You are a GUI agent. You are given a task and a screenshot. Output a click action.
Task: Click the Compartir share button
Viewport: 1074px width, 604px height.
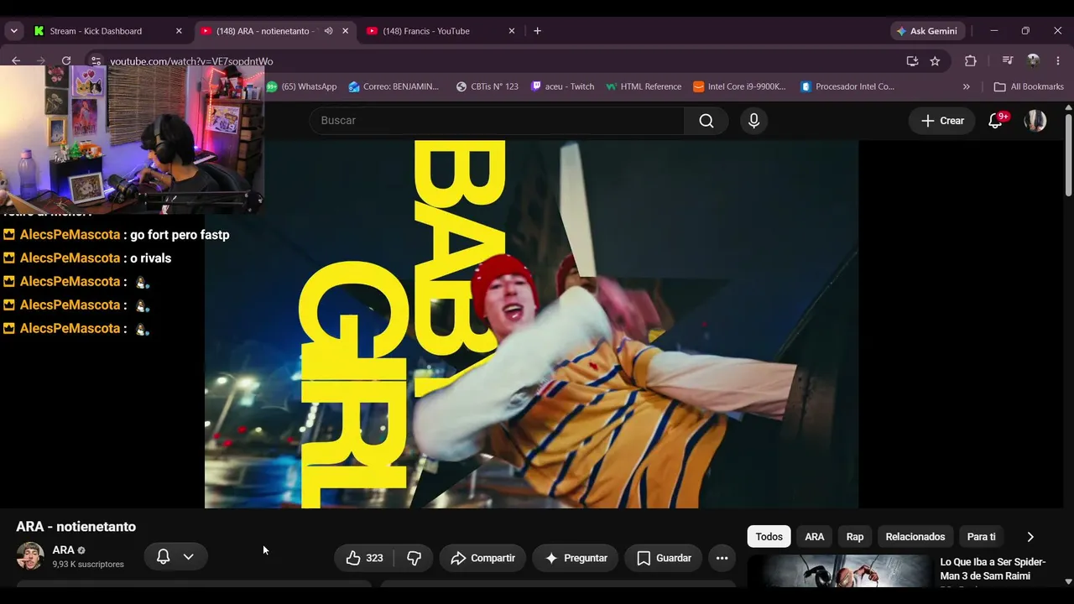pyautogui.click(x=482, y=558)
